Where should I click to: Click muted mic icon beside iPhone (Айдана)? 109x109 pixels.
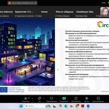(x=56, y=16)
